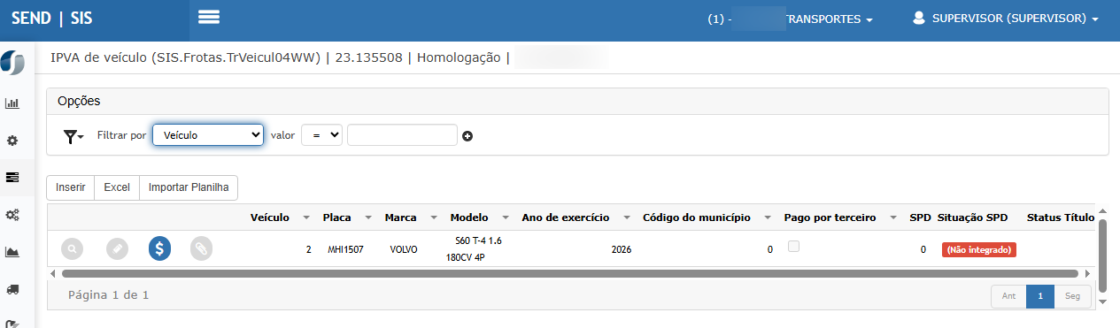The image size is (1120, 328).
Task: Click the user avatar icon beside SUPERVISOR
Action: click(919, 18)
